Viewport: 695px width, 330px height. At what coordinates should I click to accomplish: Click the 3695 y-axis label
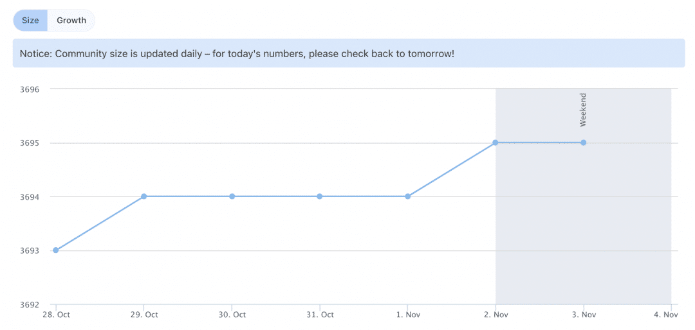pyautogui.click(x=30, y=143)
